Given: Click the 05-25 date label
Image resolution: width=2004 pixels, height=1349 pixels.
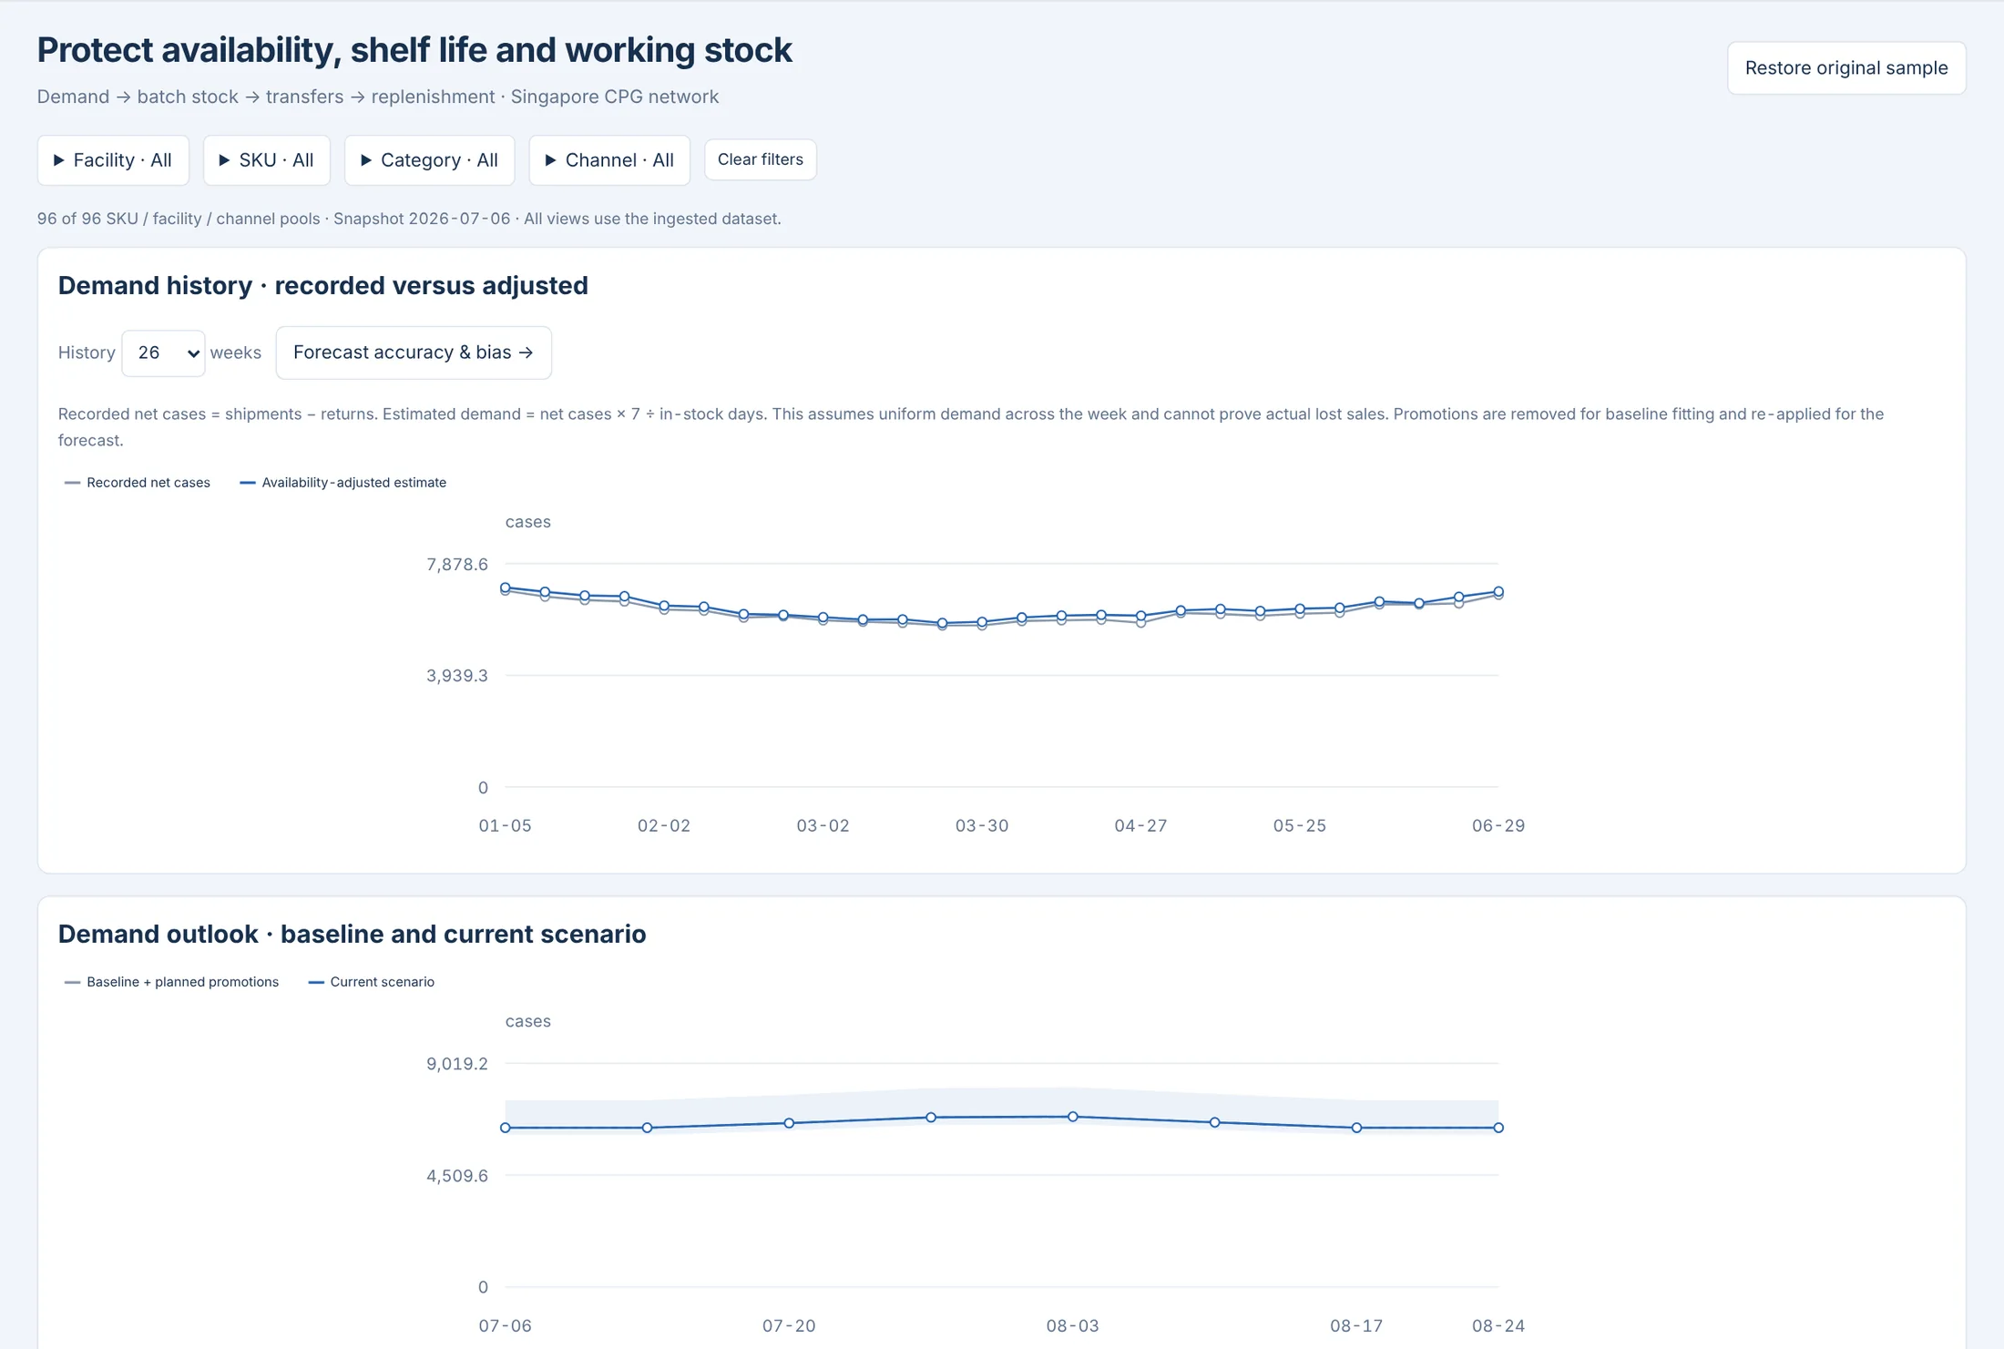Looking at the screenshot, I should pyautogui.click(x=1300, y=826).
